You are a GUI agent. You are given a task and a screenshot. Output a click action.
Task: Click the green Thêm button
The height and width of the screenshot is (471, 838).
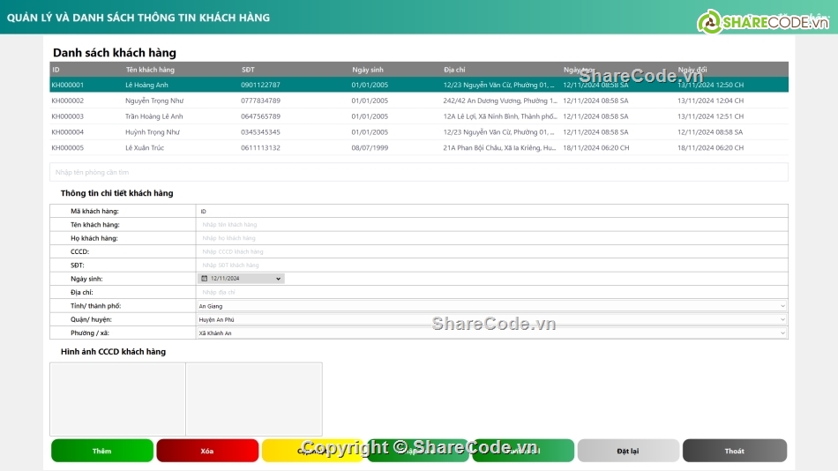tap(102, 451)
